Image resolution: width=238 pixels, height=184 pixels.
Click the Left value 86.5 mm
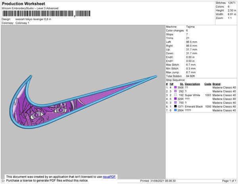click(x=192, y=42)
